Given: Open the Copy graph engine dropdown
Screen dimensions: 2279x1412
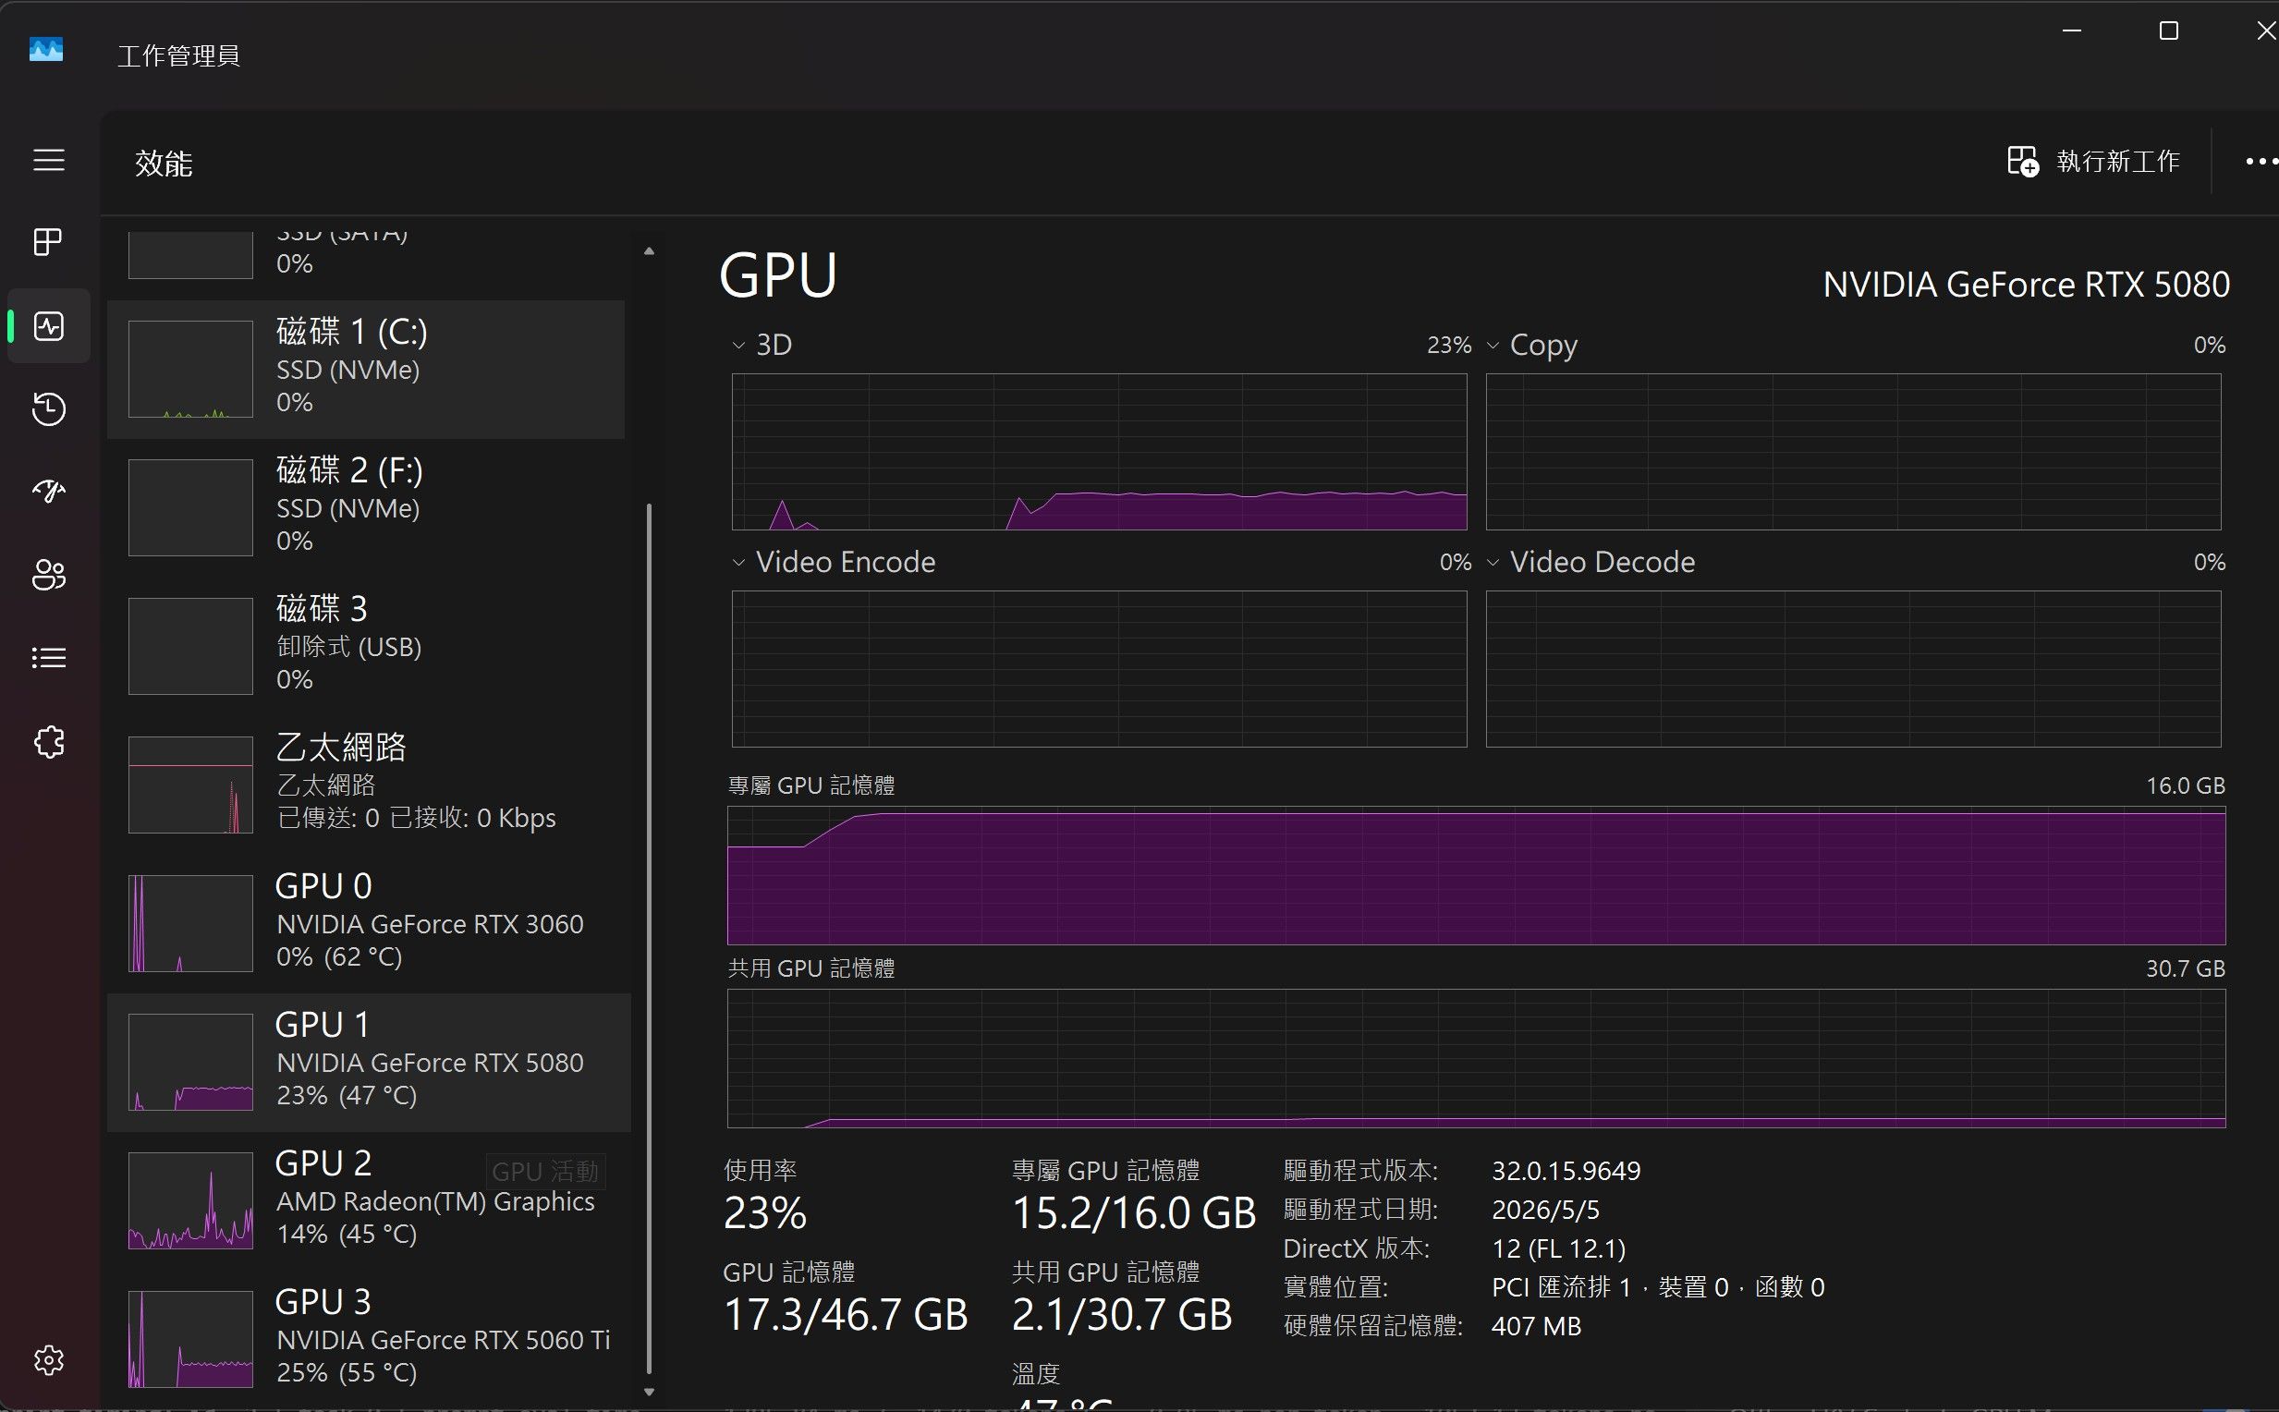Looking at the screenshot, I should tap(1493, 346).
